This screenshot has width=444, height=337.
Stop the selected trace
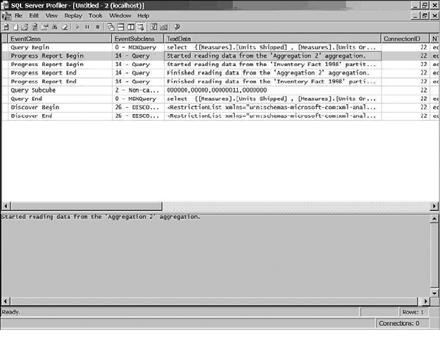click(x=98, y=27)
